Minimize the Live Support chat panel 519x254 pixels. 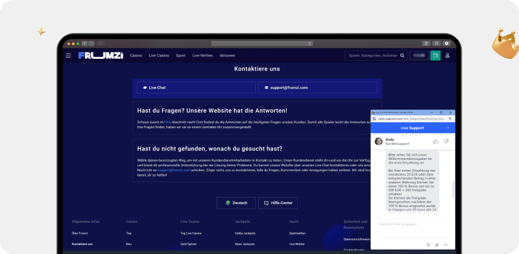(x=447, y=128)
